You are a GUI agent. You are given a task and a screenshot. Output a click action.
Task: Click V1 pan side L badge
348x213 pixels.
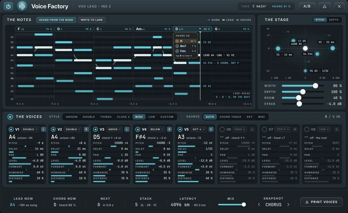point(43,129)
